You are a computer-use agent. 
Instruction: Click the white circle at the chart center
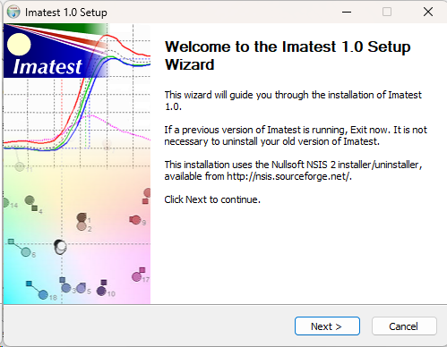60,247
